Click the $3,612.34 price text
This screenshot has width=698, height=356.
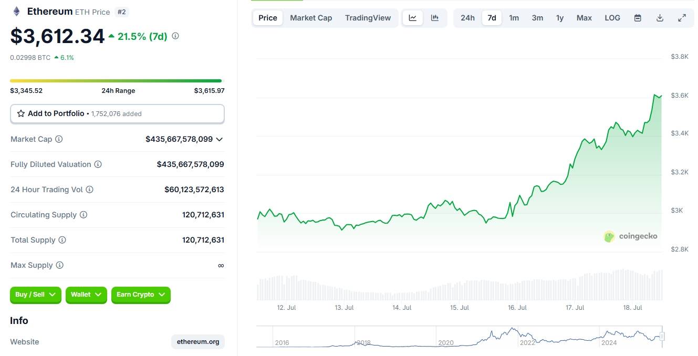coord(57,36)
